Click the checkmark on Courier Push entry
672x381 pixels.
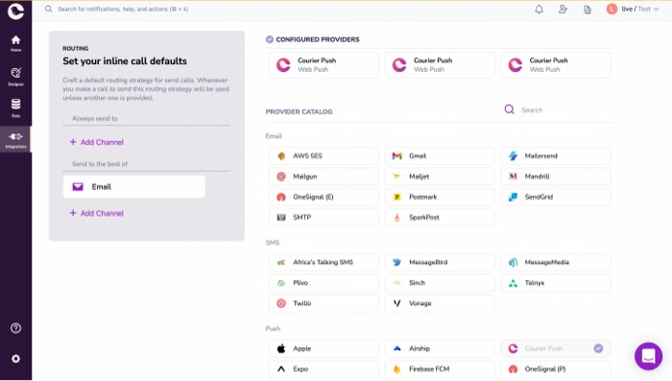(x=598, y=348)
